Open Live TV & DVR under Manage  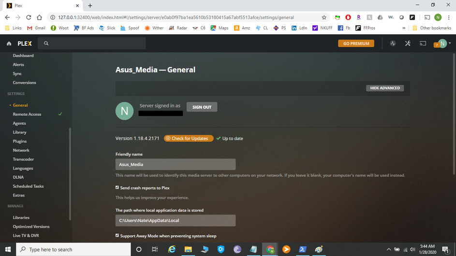(26, 236)
